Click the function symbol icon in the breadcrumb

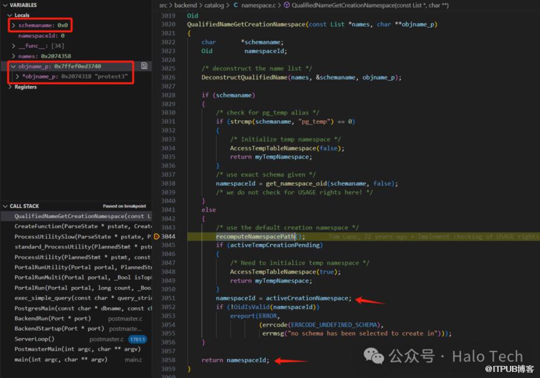click(286, 5)
